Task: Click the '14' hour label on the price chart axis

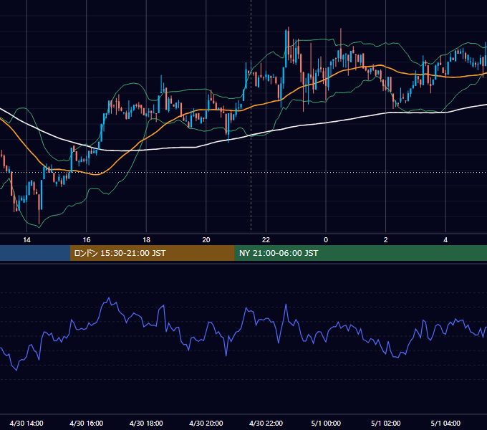Action: click(x=26, y=240)
